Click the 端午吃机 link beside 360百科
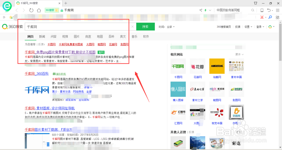 click(x=59, y=74)
